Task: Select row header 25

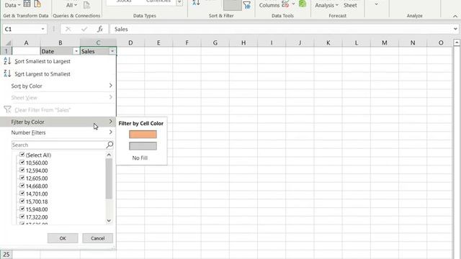Action: (x=6, y=254)
